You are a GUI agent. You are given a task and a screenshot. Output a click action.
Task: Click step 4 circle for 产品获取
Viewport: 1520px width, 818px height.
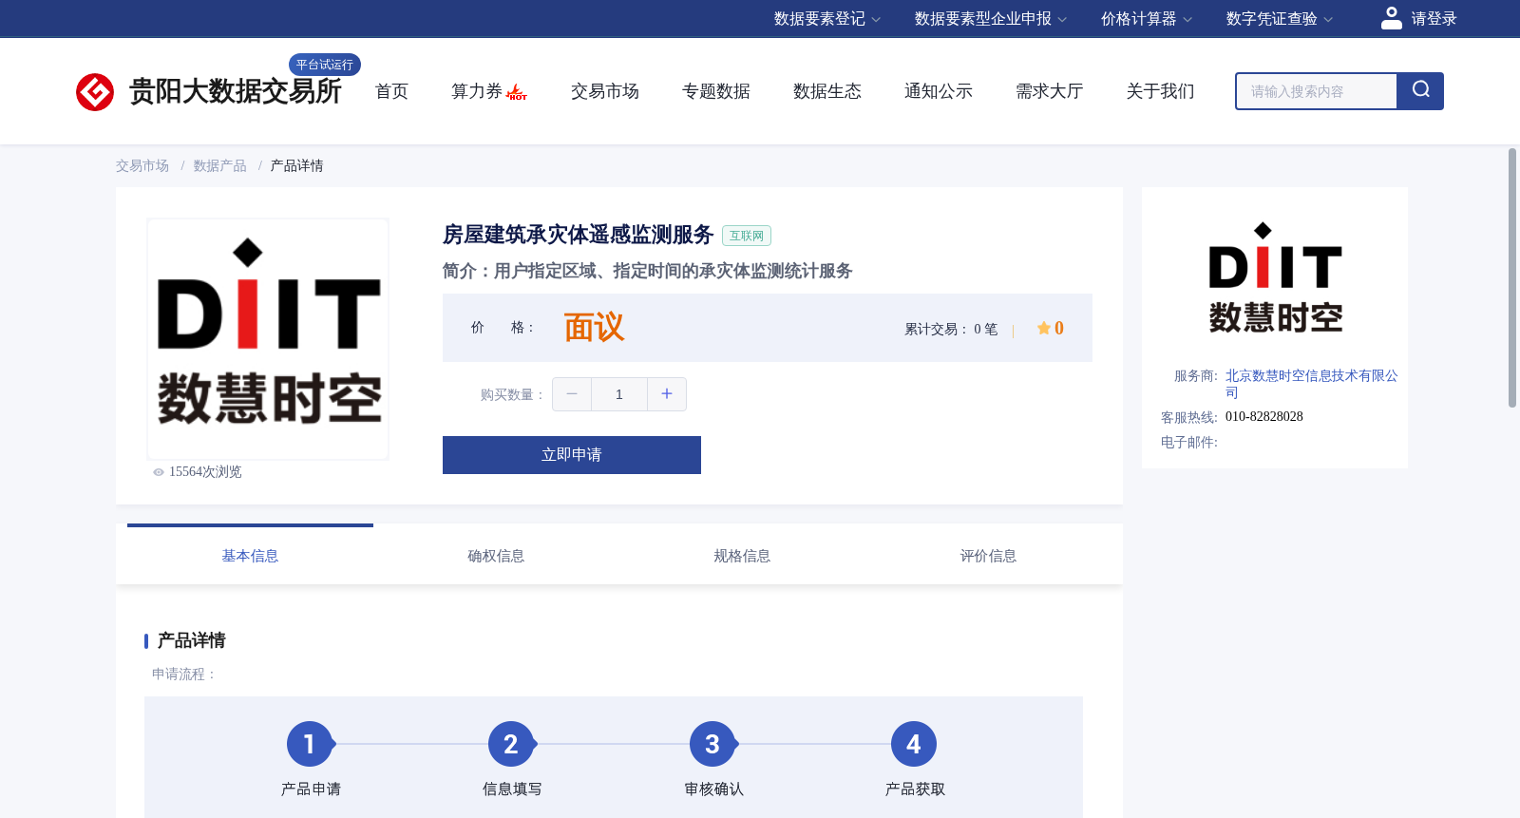914,744
